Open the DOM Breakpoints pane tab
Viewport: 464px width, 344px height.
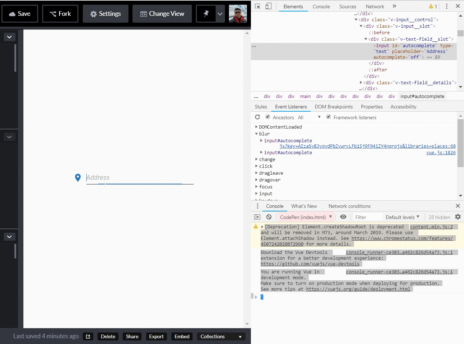(x=334, y=107)
